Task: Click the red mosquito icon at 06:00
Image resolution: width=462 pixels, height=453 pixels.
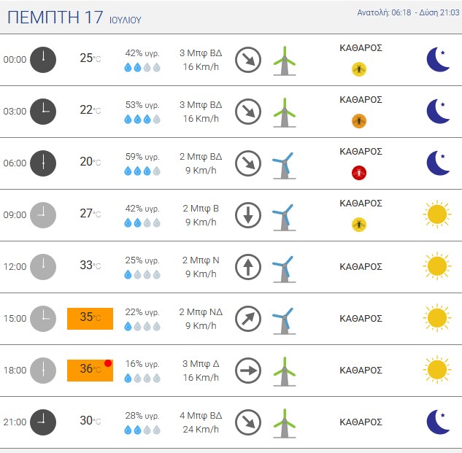Action: [359, 173]
